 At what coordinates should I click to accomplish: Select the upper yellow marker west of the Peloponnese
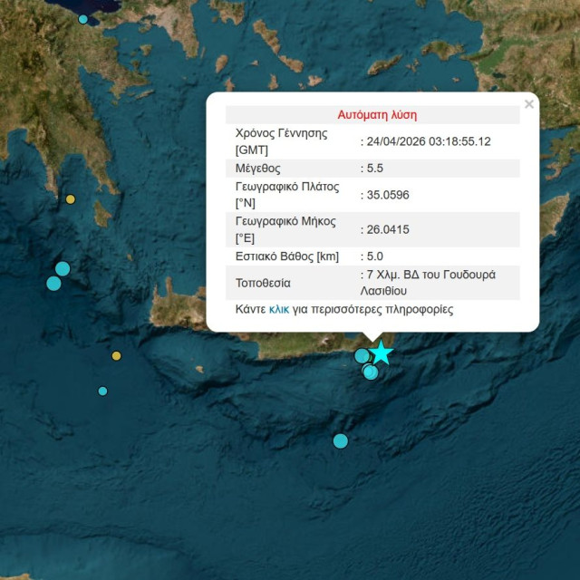tap(71, 199)
